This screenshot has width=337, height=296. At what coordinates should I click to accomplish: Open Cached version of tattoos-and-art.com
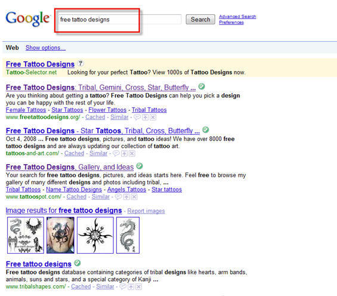coord(74,153)
